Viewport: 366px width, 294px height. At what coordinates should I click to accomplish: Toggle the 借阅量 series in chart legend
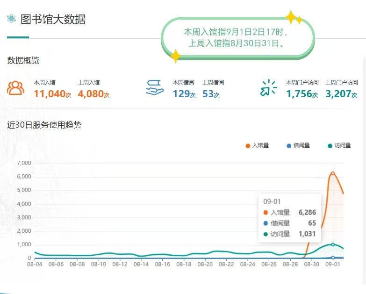pos(298,145)
